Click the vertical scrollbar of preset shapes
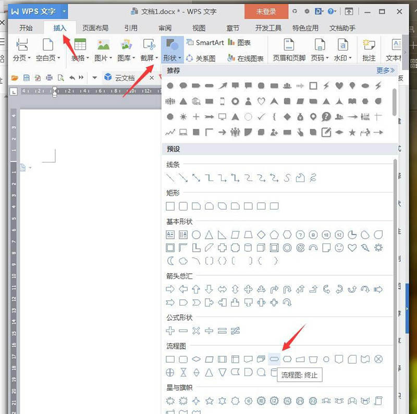 tap(395, 286)
